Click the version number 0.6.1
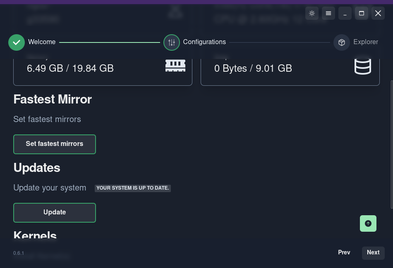The image size is (393, 268). pyautogui.click(x=19, y=253)
